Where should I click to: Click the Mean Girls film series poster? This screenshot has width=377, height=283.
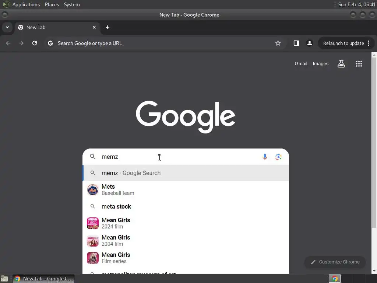92,258
